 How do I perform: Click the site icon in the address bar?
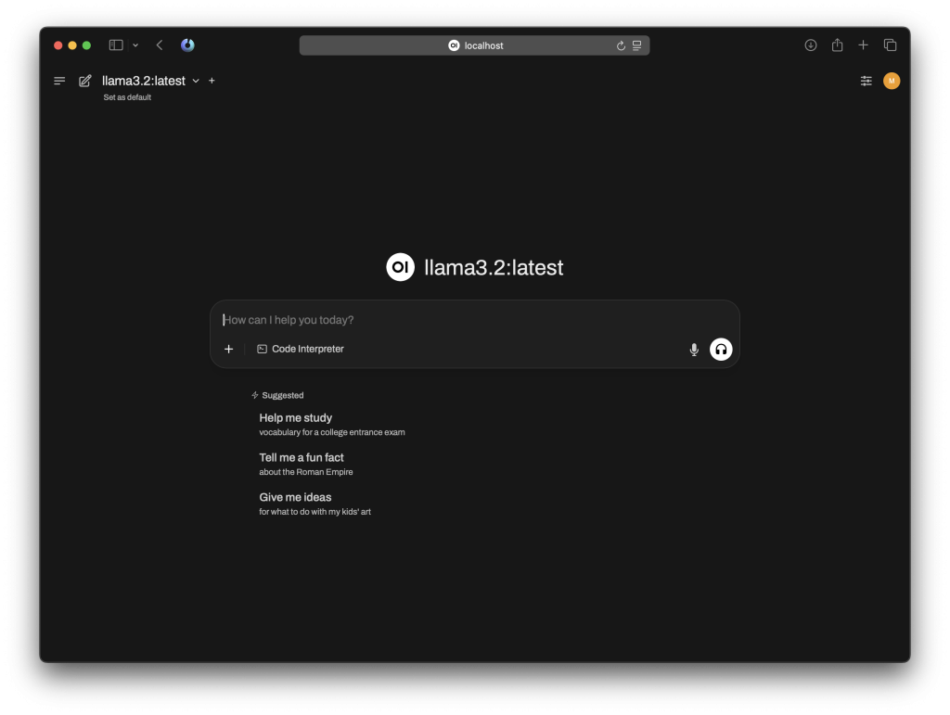[x=454, y=45]
